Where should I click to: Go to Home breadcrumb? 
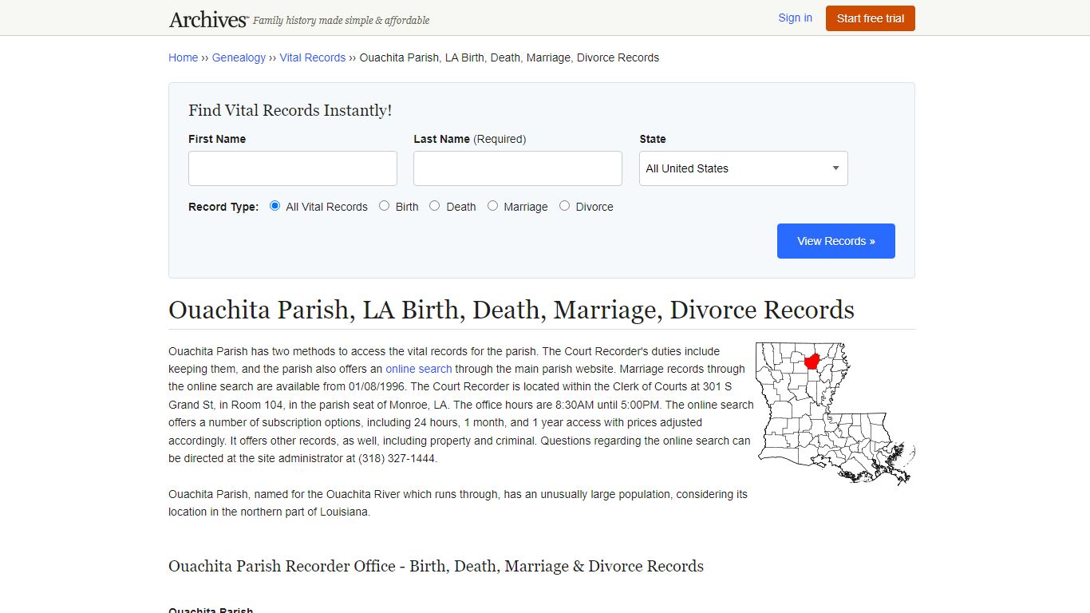click(183, 57)
